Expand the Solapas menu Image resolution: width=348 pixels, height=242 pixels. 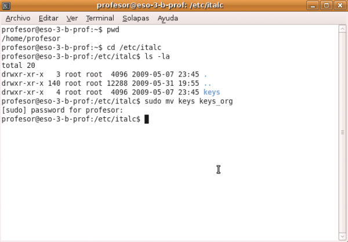(135, 18)
